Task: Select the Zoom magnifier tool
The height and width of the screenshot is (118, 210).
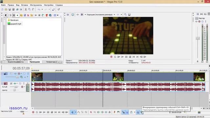Action: pyautogui.click(x=86, y=112)
